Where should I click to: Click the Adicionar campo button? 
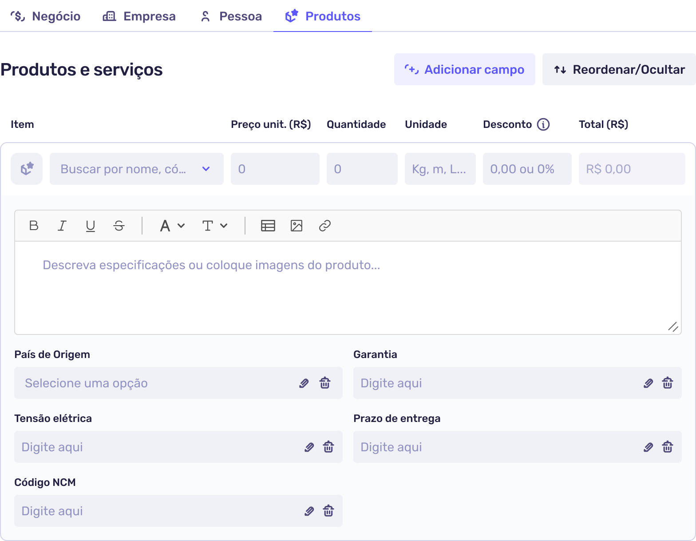click(x=465, y=69)
